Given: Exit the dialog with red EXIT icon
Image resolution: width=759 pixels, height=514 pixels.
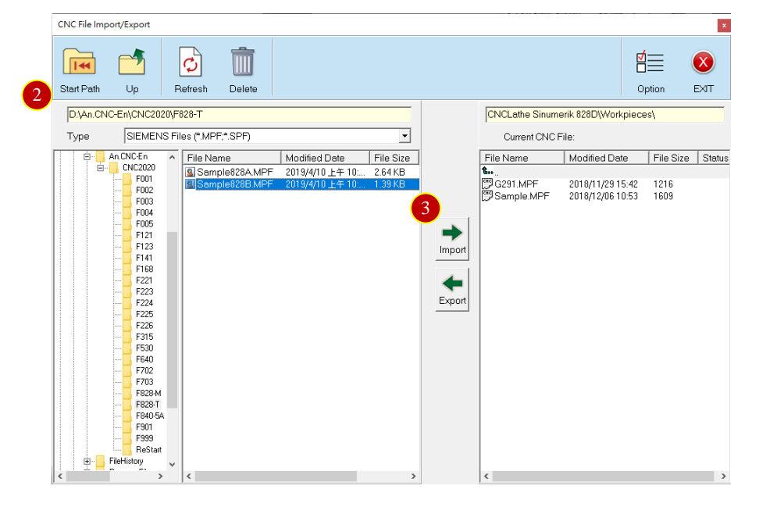Looking at the screenshot, I should pos(703,62).
